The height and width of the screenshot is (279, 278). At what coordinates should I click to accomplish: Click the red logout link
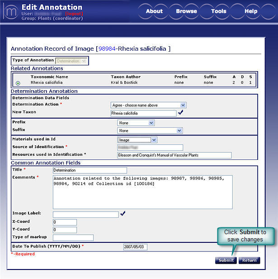74,14
